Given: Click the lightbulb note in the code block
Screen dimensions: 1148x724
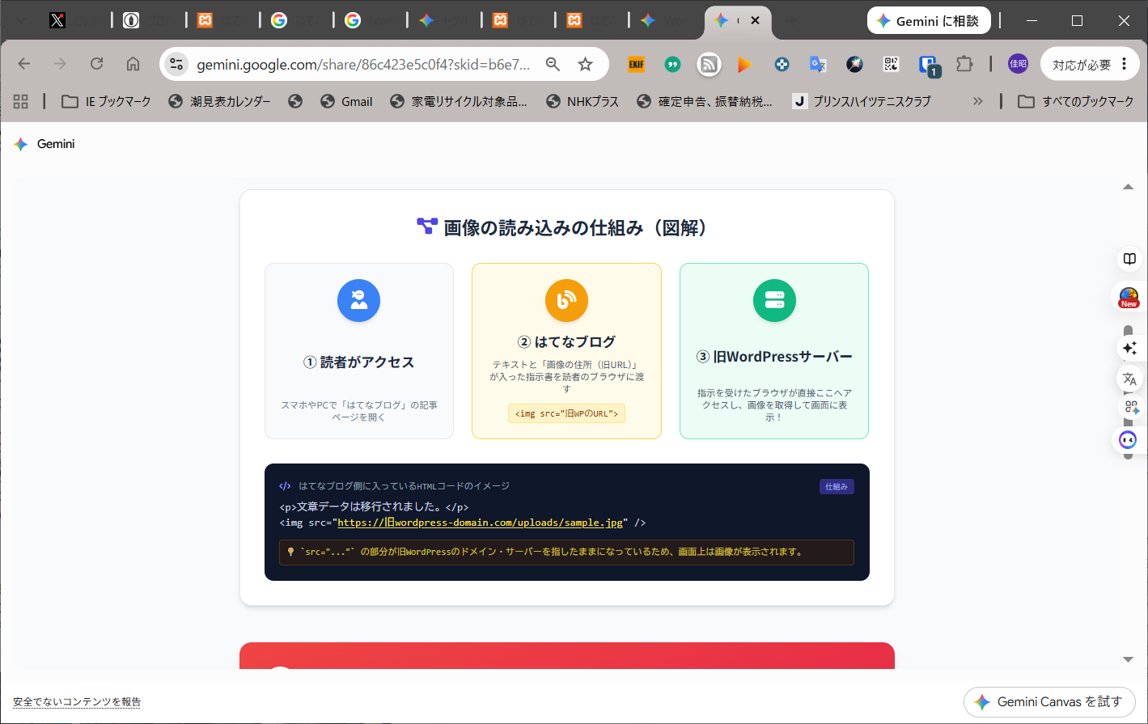Looking at the screenshot, I should (x=566, y=552).
